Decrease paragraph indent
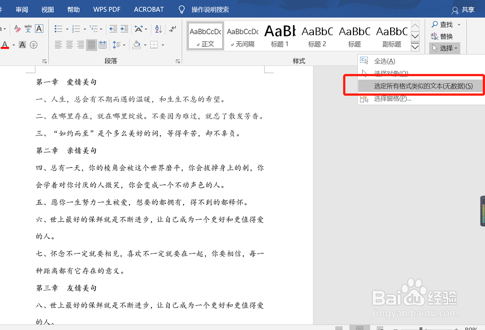This screenshot has width=485, height=330. (113, 29)
